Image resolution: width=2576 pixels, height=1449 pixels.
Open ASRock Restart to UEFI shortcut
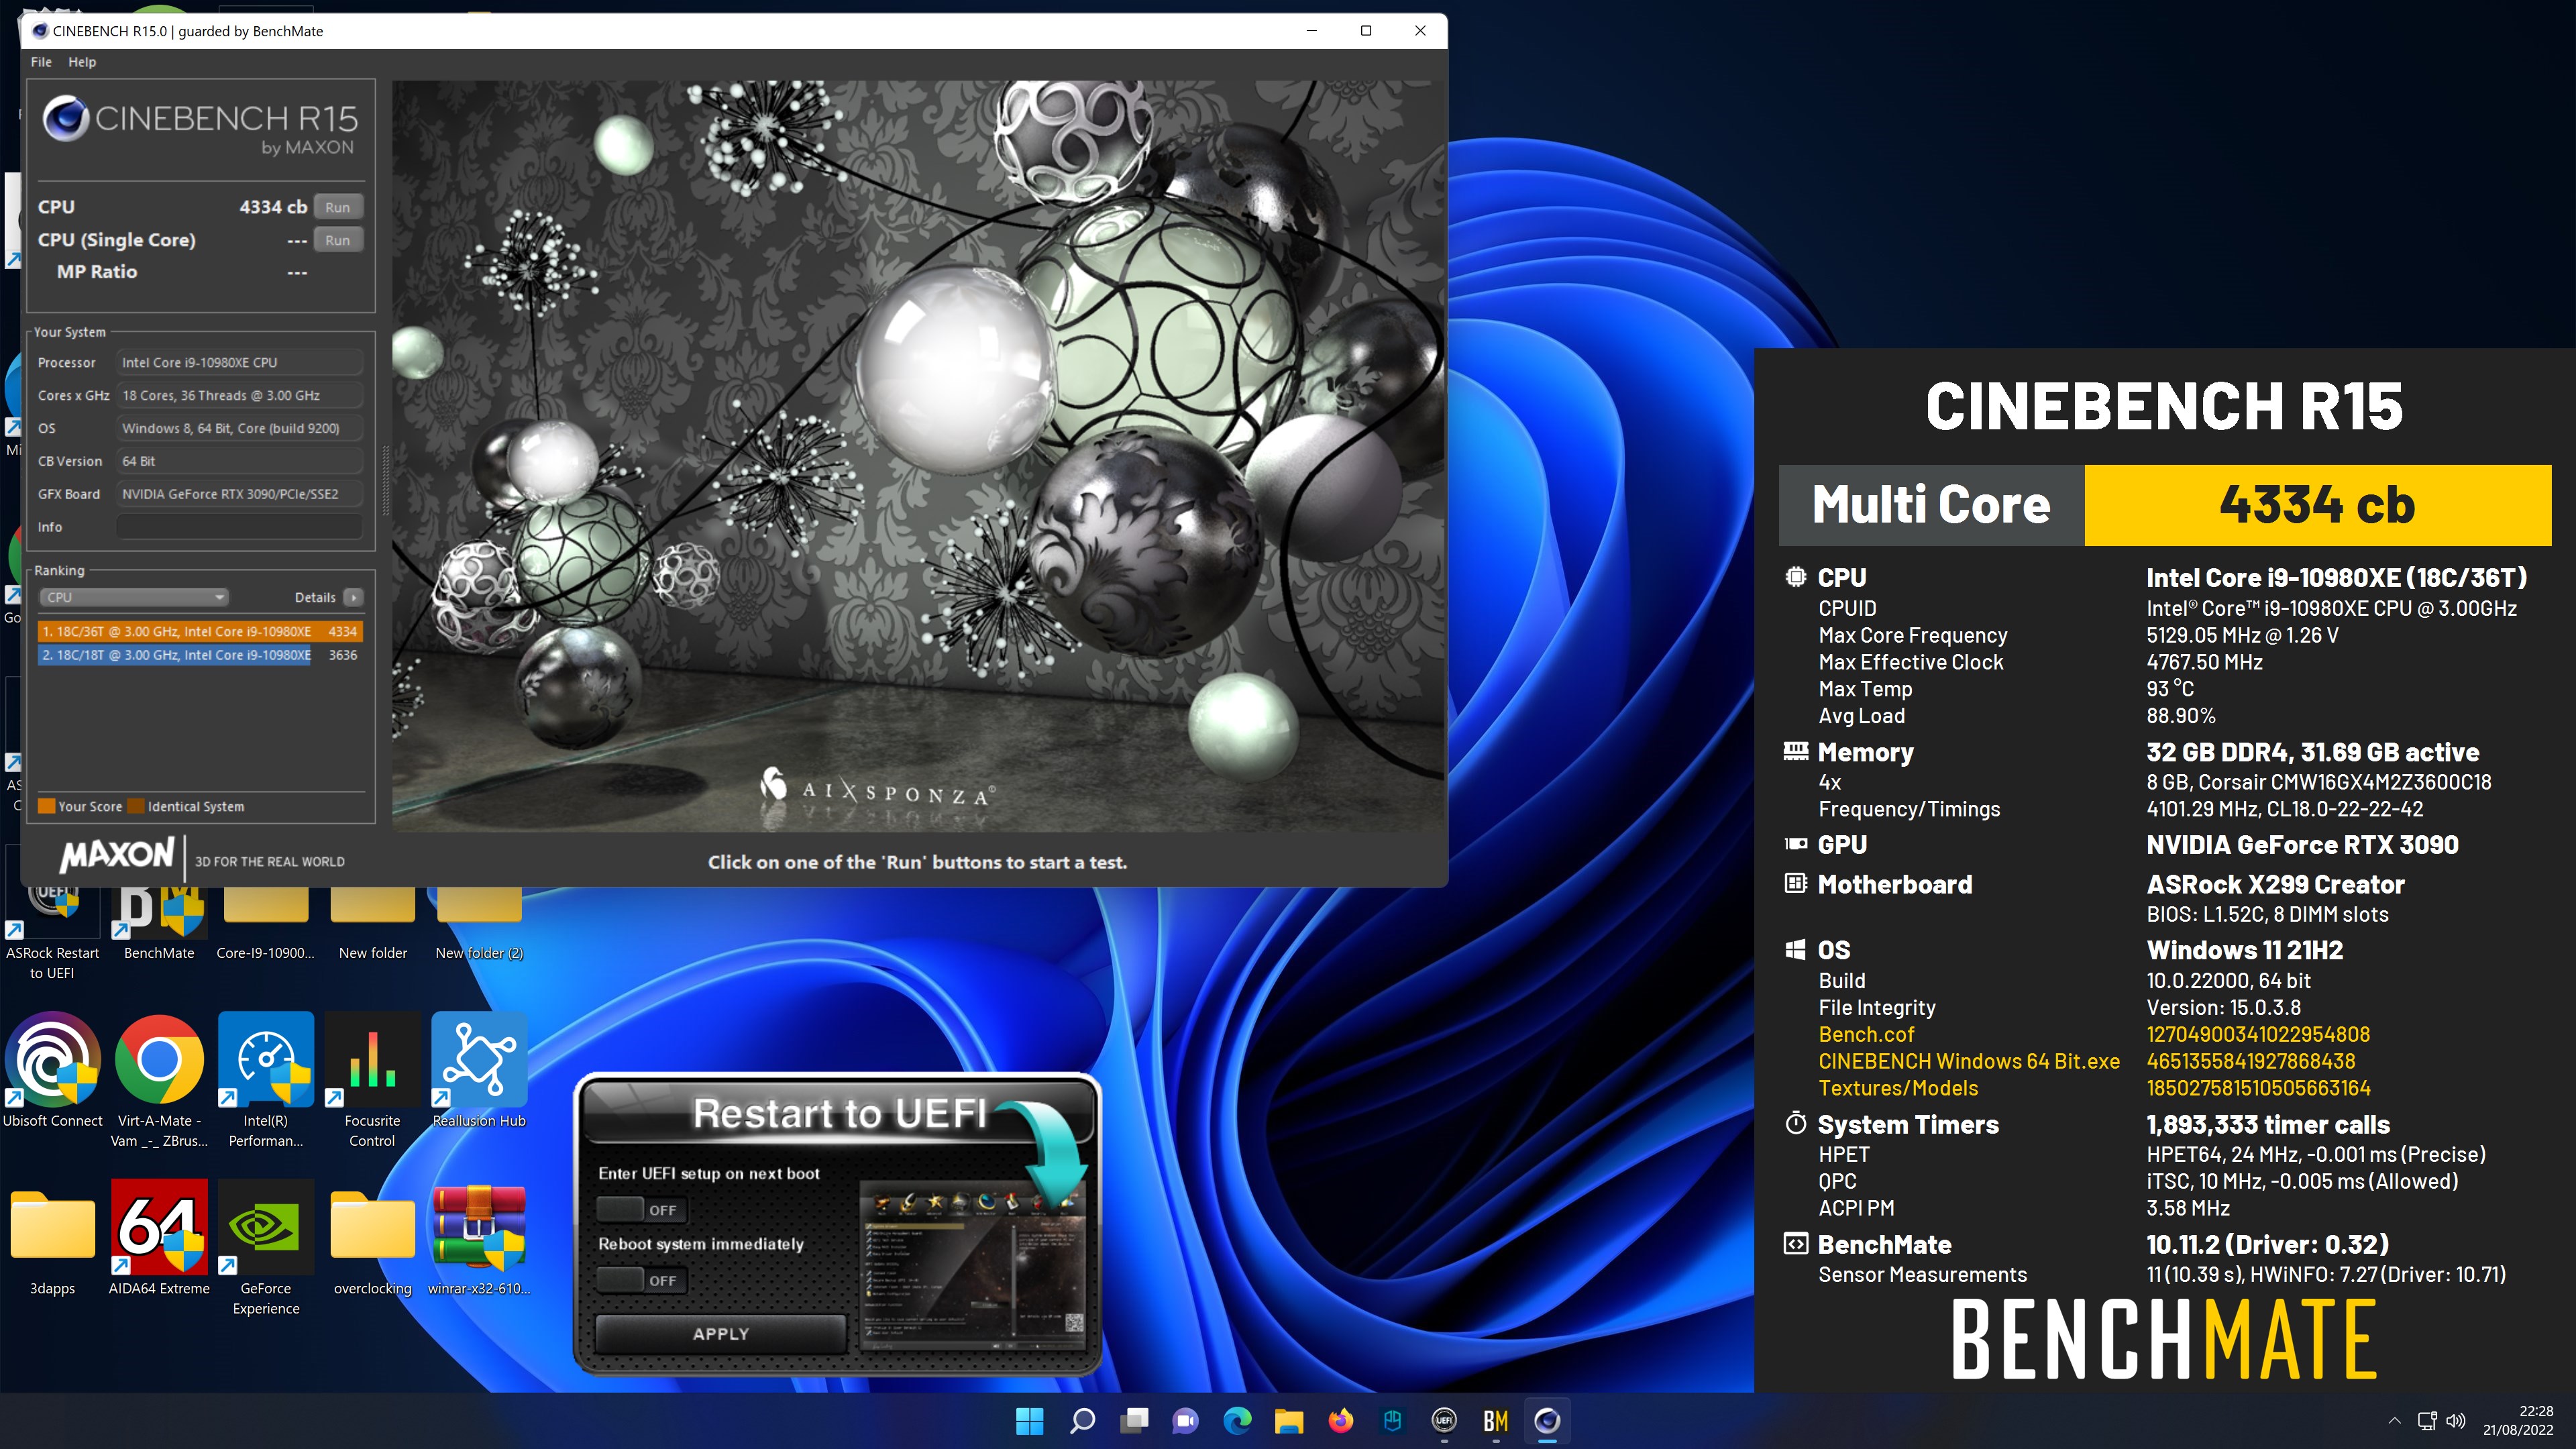(x=52, y=930)
